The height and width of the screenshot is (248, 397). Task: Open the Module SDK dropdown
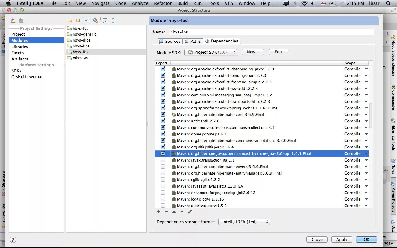pos(211,52)
